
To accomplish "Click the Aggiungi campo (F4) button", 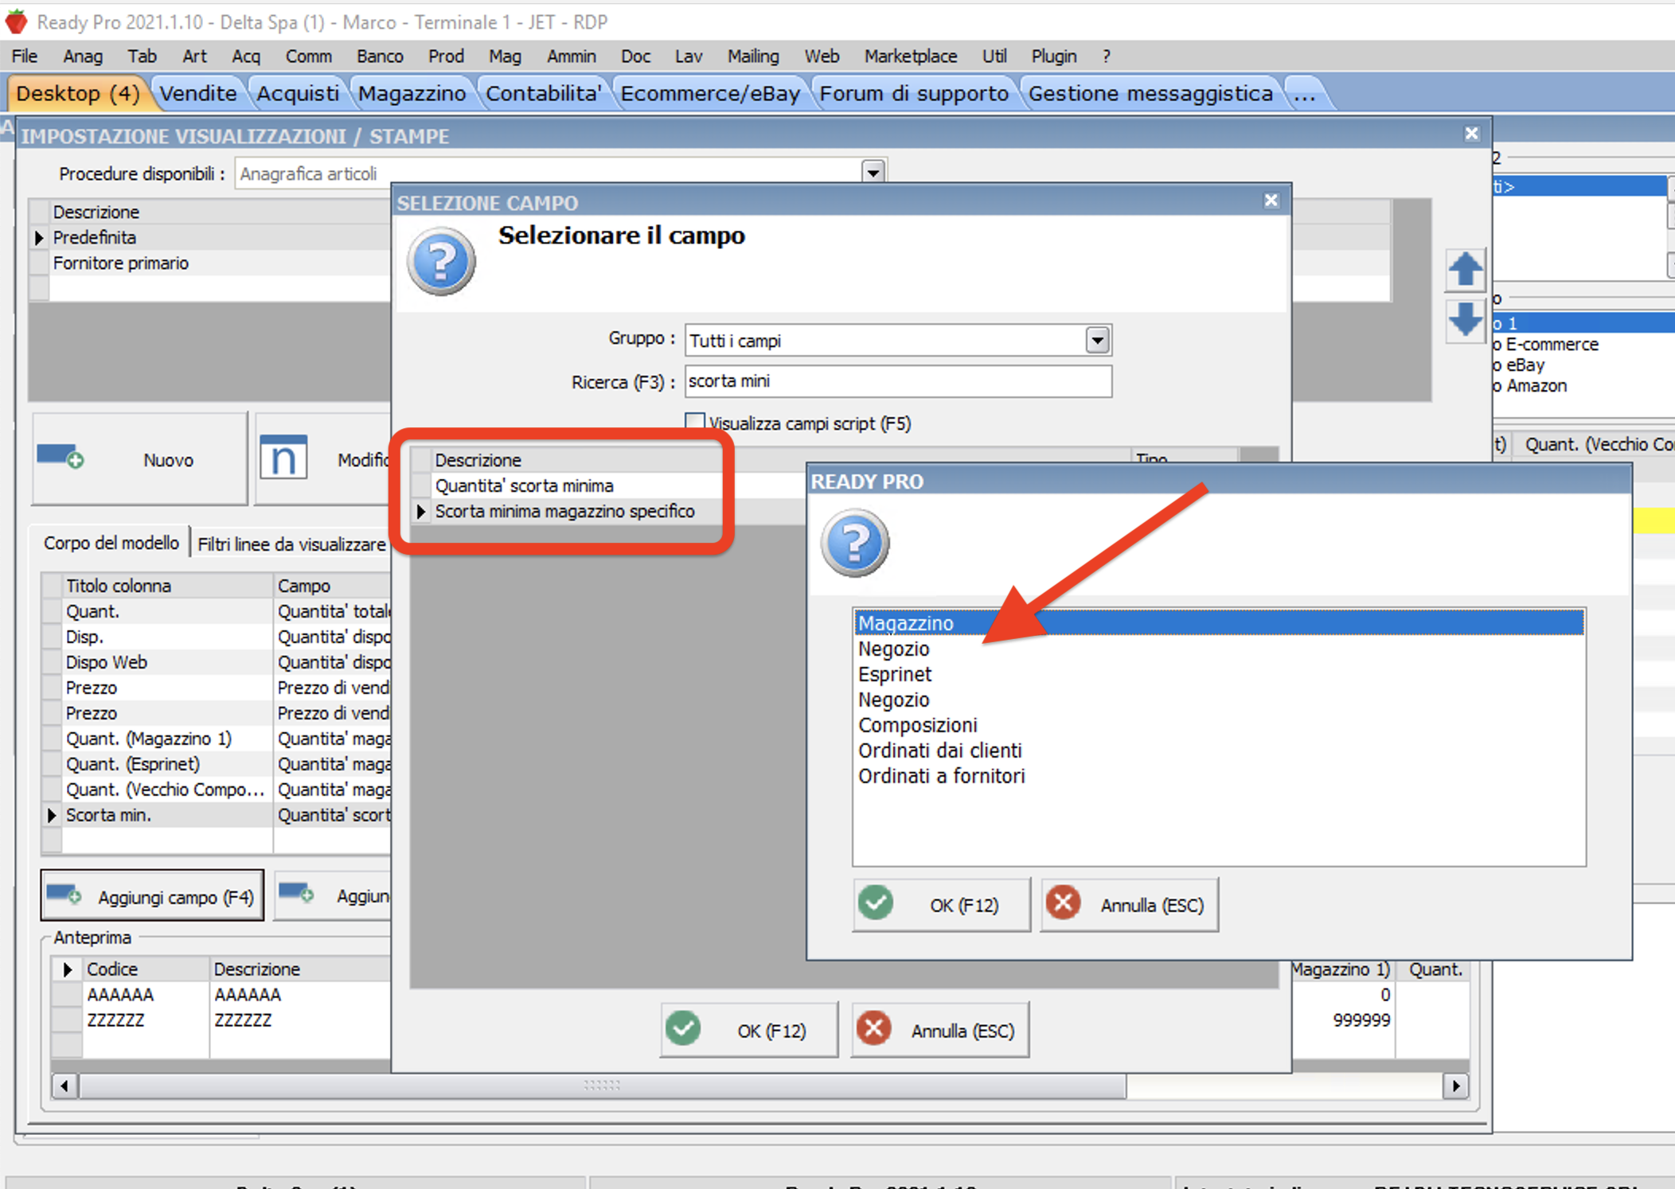I will click(x=152, y=896).
